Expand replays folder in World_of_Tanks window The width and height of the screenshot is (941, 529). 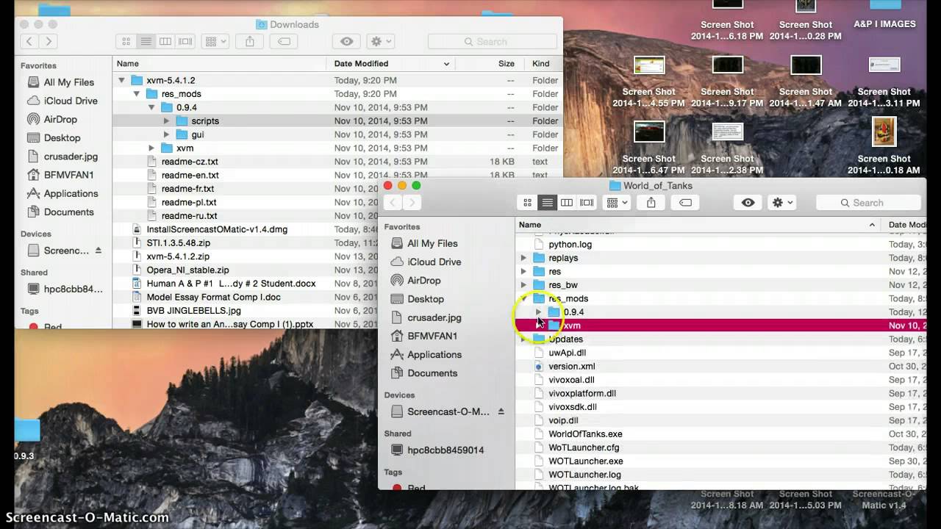[x=523, y=258]
